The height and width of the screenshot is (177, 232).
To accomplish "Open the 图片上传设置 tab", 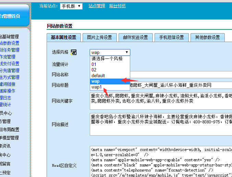I will (x=100, y=38).
